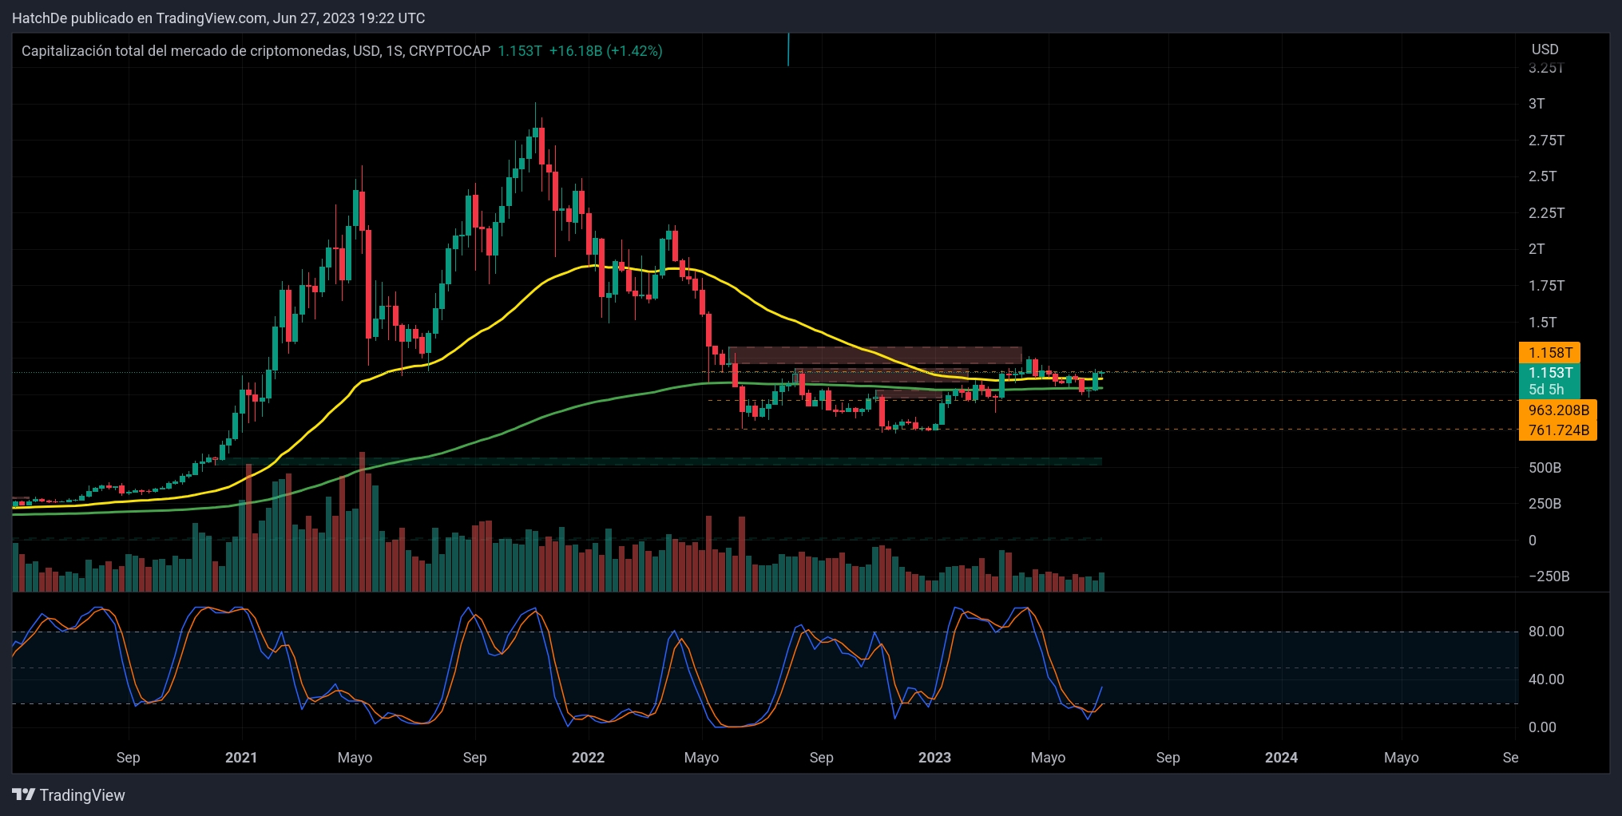Screen dimensions: 1622x816
Task: Click the TradingView logo watermark
Action: [68, 795]
